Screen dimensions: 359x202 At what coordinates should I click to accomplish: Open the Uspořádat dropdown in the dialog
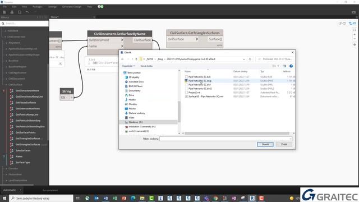(x=128, y=66)
